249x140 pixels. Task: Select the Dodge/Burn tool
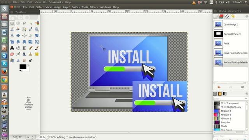pos(31,60)
